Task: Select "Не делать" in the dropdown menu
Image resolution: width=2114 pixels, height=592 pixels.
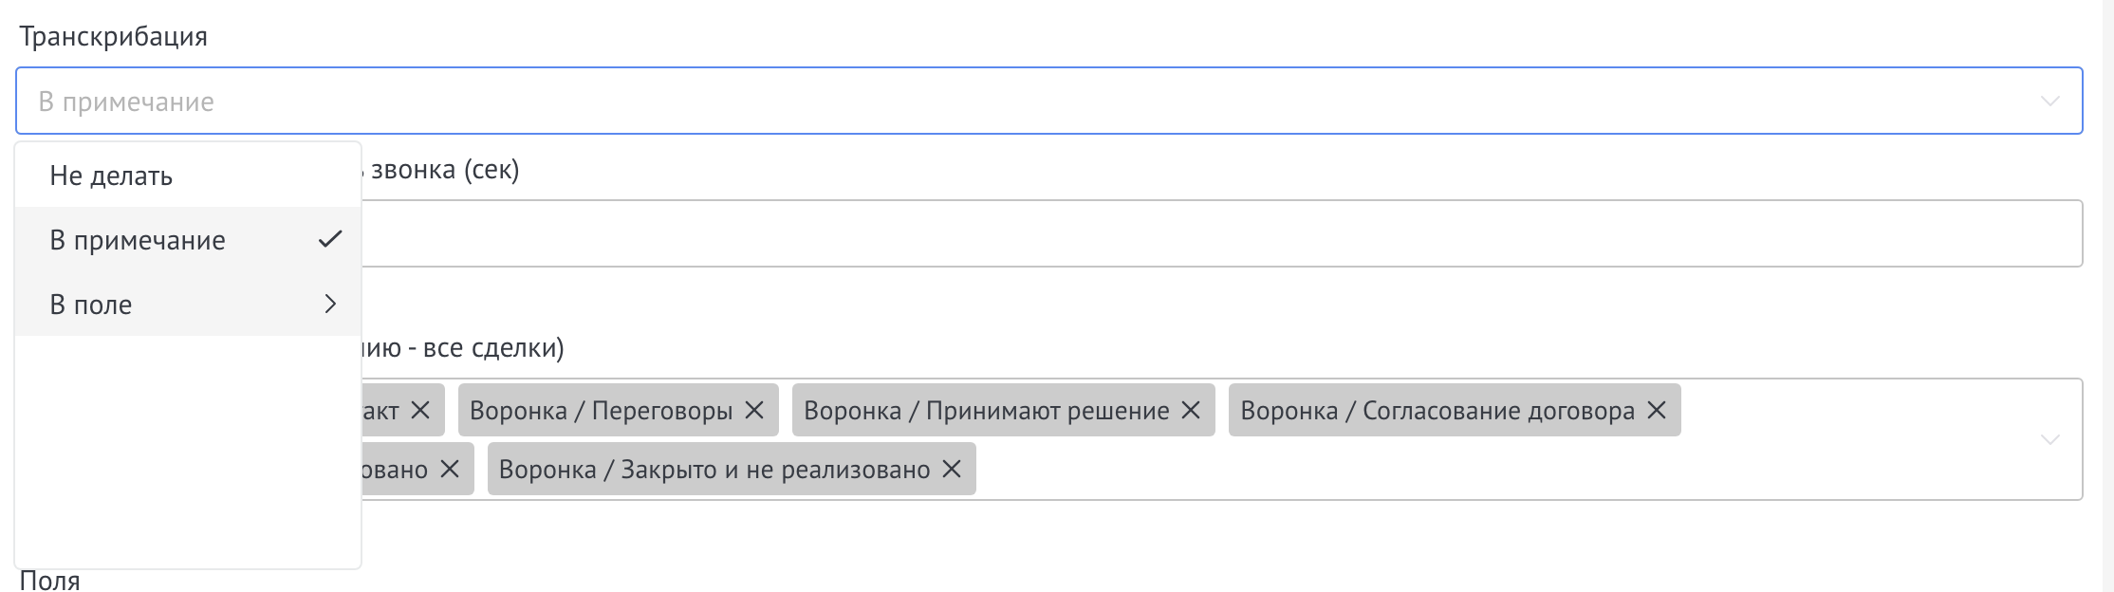Action: click(113, 176)
